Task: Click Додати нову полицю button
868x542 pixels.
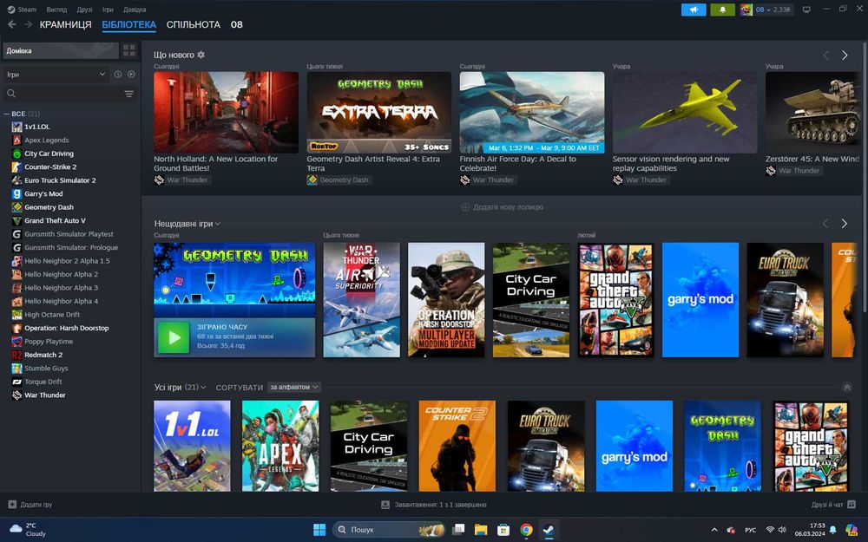Action: point(502,207)
